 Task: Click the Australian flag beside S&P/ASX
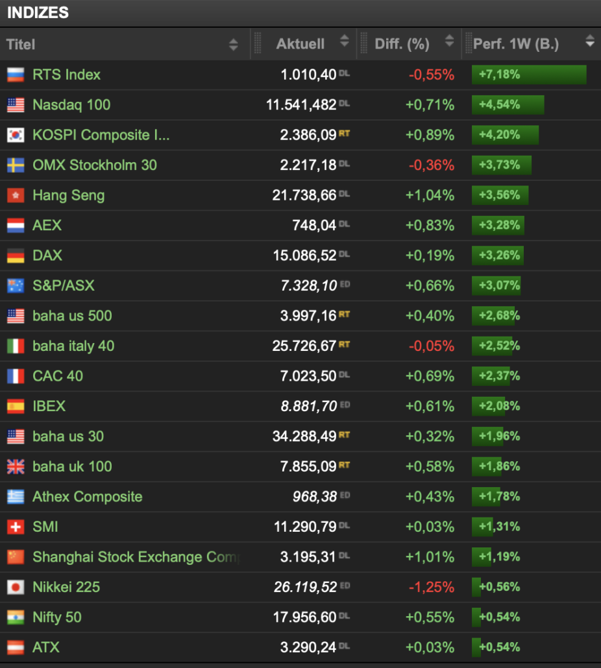tap(16, 286)
